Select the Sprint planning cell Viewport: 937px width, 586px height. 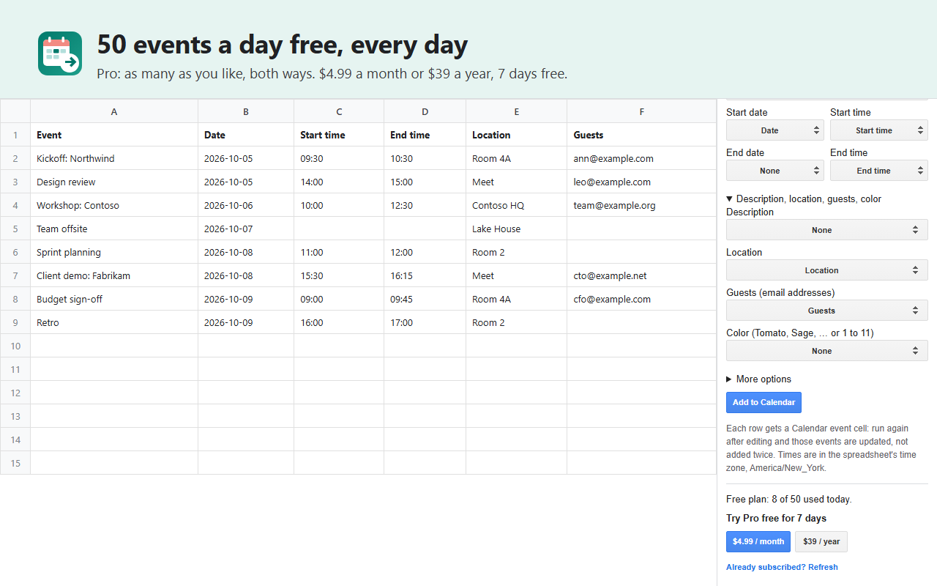tap(114, 252)
